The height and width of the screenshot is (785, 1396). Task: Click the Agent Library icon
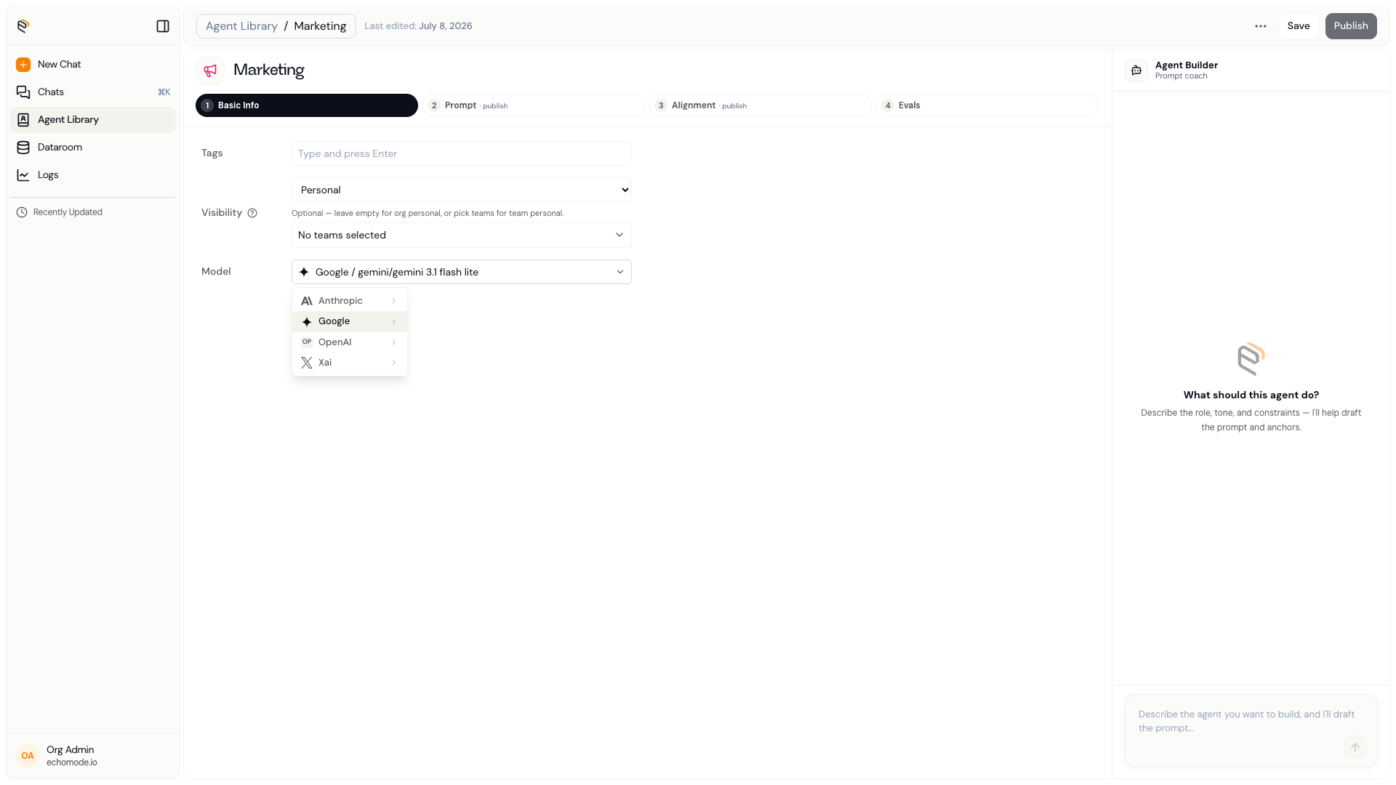click(x=23, y=120)
